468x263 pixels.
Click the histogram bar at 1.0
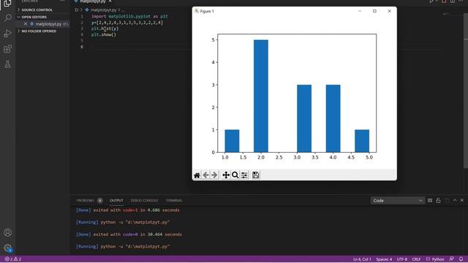click(232, 141)
